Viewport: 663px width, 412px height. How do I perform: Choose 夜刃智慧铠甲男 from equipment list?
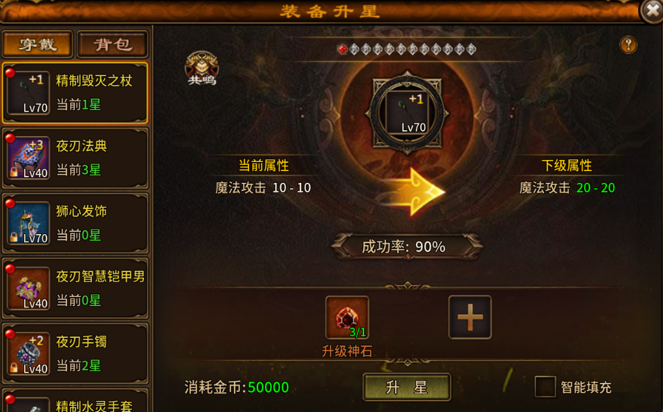pyautogui.click(x=75, y=289)
